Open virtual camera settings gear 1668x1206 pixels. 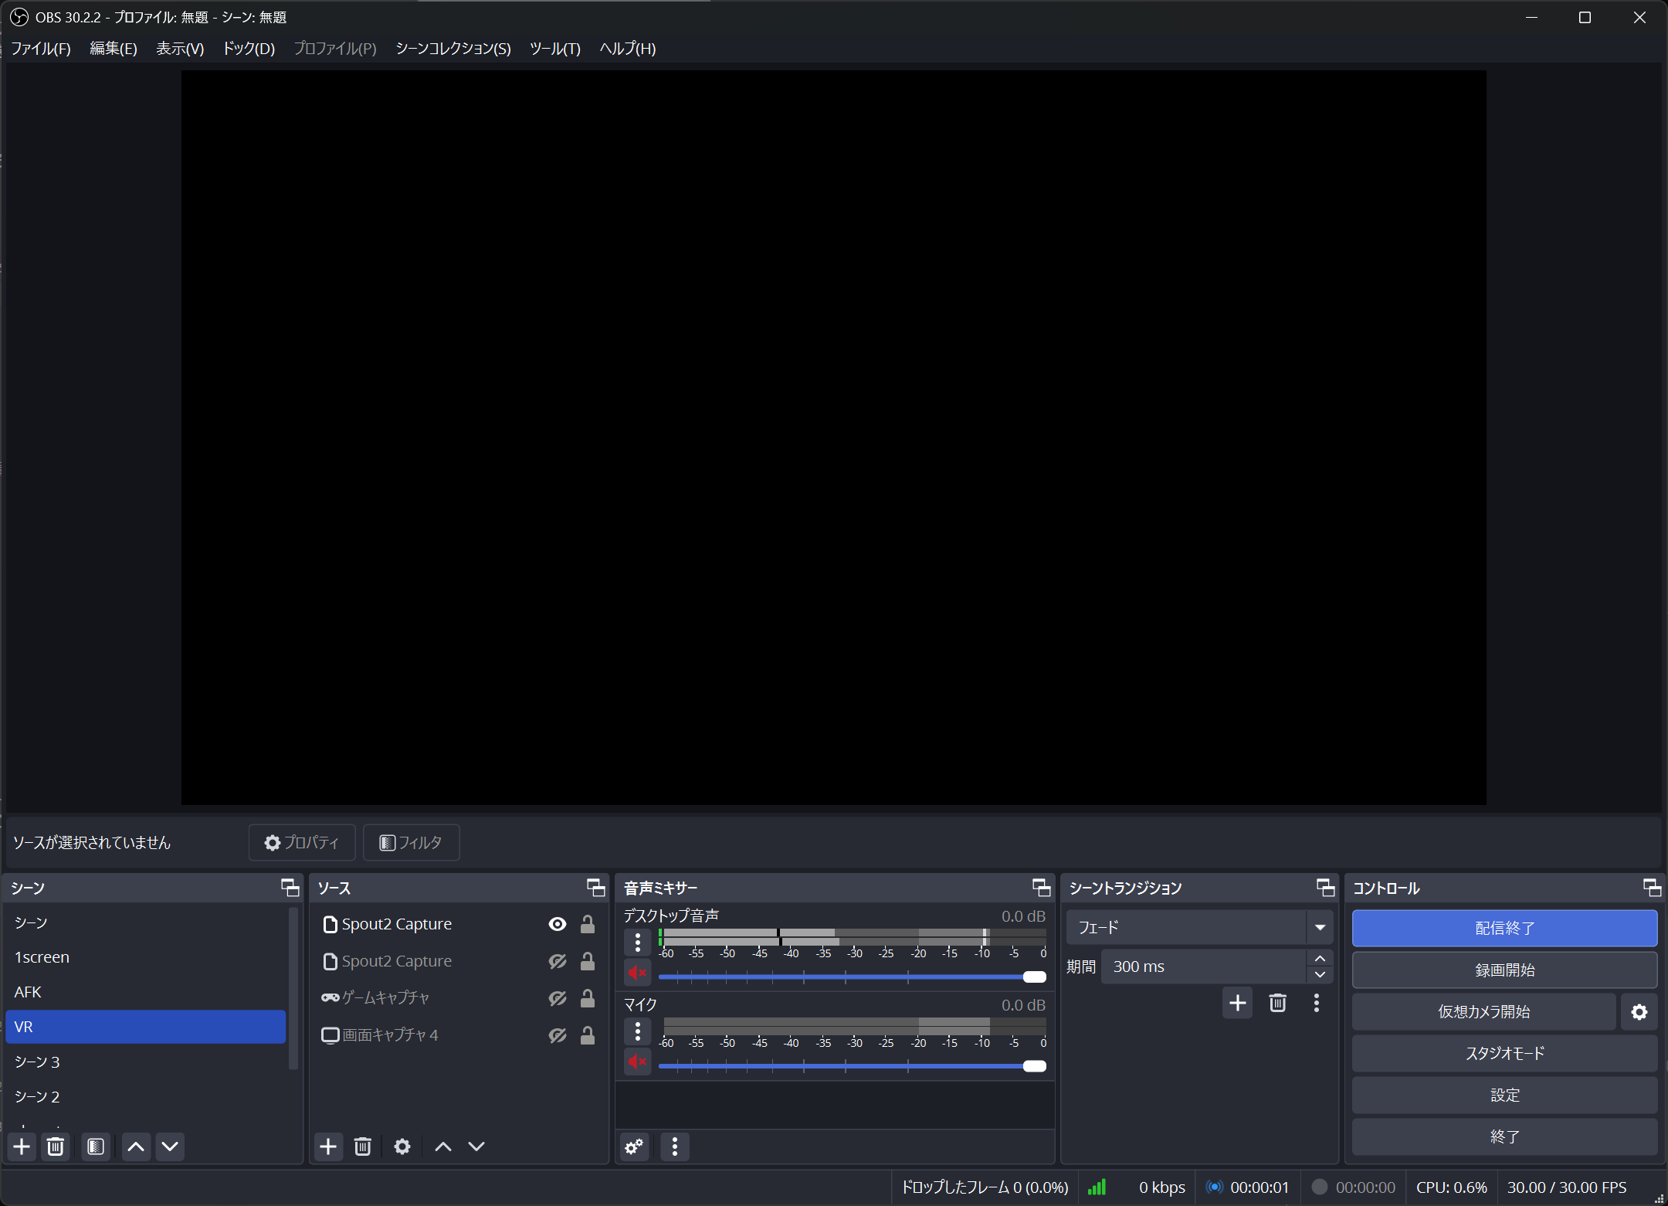1639,1012
